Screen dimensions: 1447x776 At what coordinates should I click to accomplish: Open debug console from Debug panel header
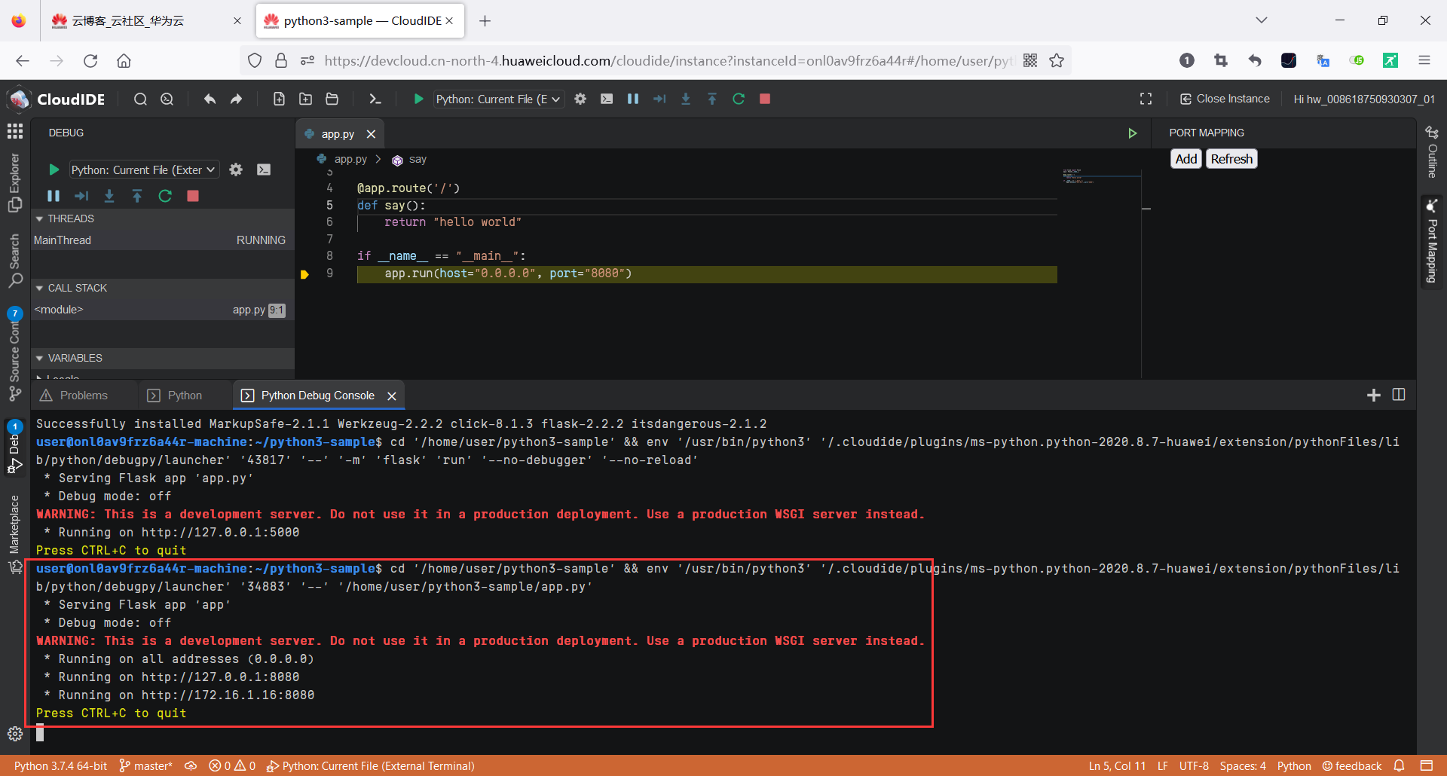(x=264, y=170)
